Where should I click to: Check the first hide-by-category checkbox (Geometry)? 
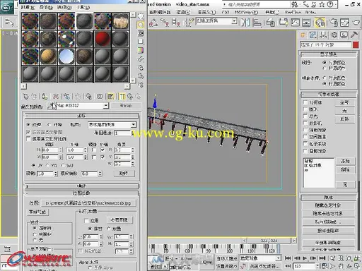pos(305,102)
